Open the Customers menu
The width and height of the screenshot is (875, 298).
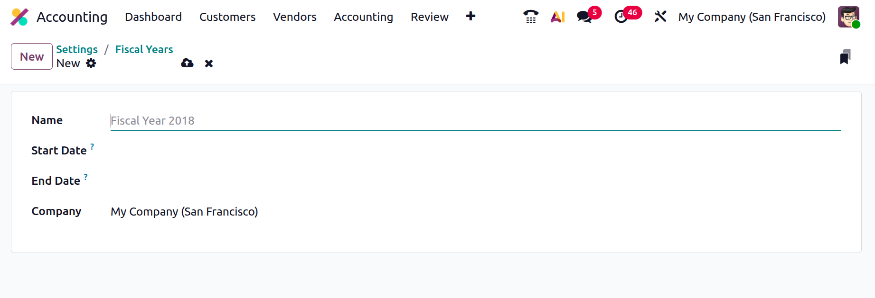(227, 17)
